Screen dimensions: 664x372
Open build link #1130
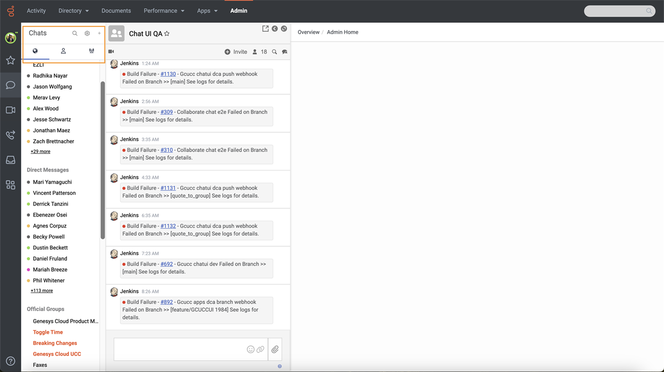coord(168,74)
